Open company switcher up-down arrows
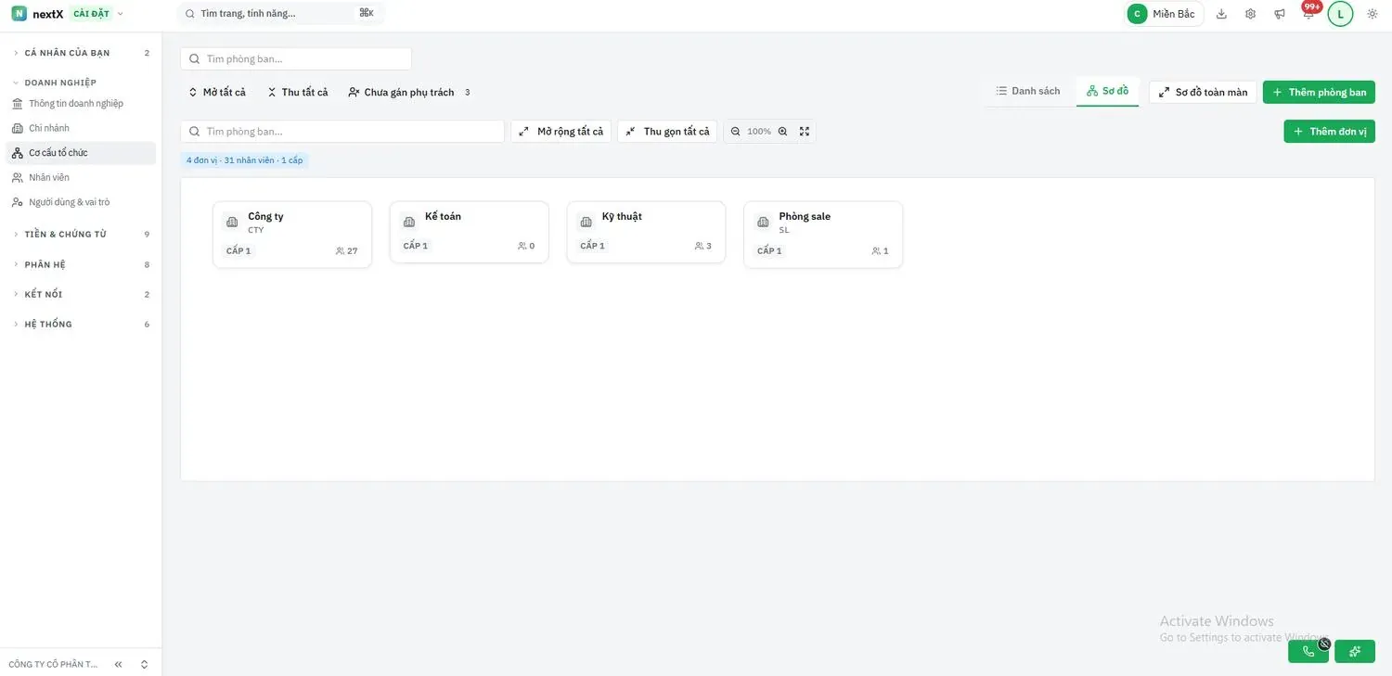This screenshot has height=676, width=1392. pos(145,664)
